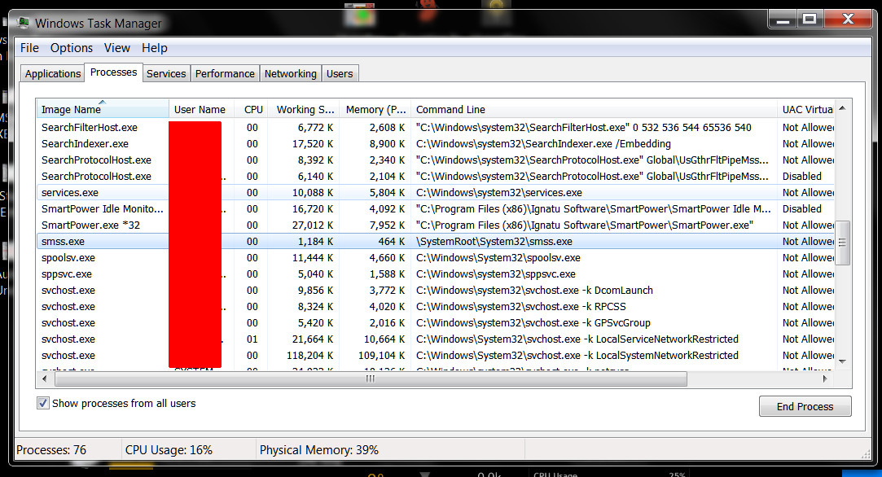Viewport: 882px width, 477px height.
Task: Select svchost.exe -k LocalSystemNetworkRestricted command line
Action: (436, 356)
